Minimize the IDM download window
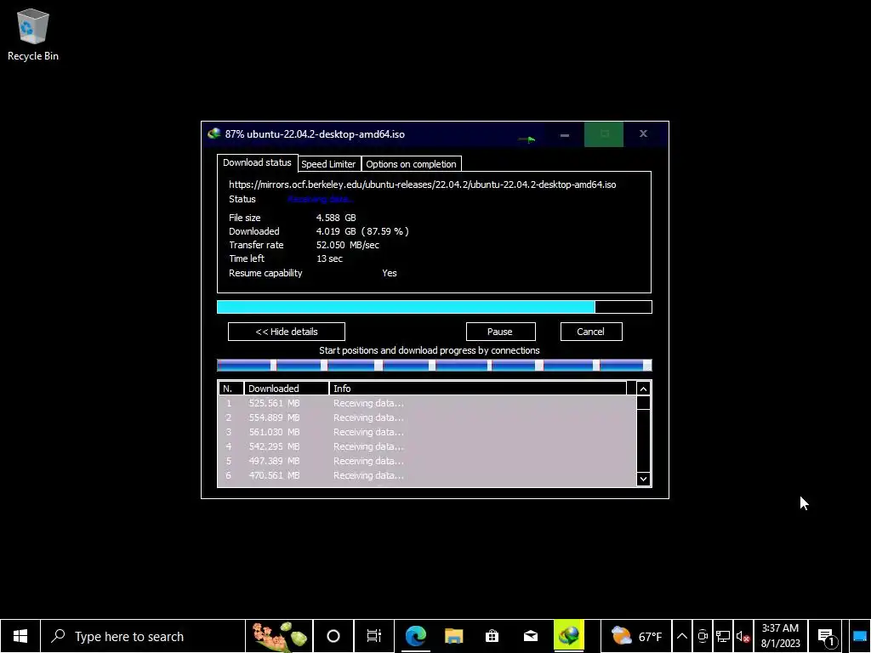871x653 pixels. tap(565, 134)
